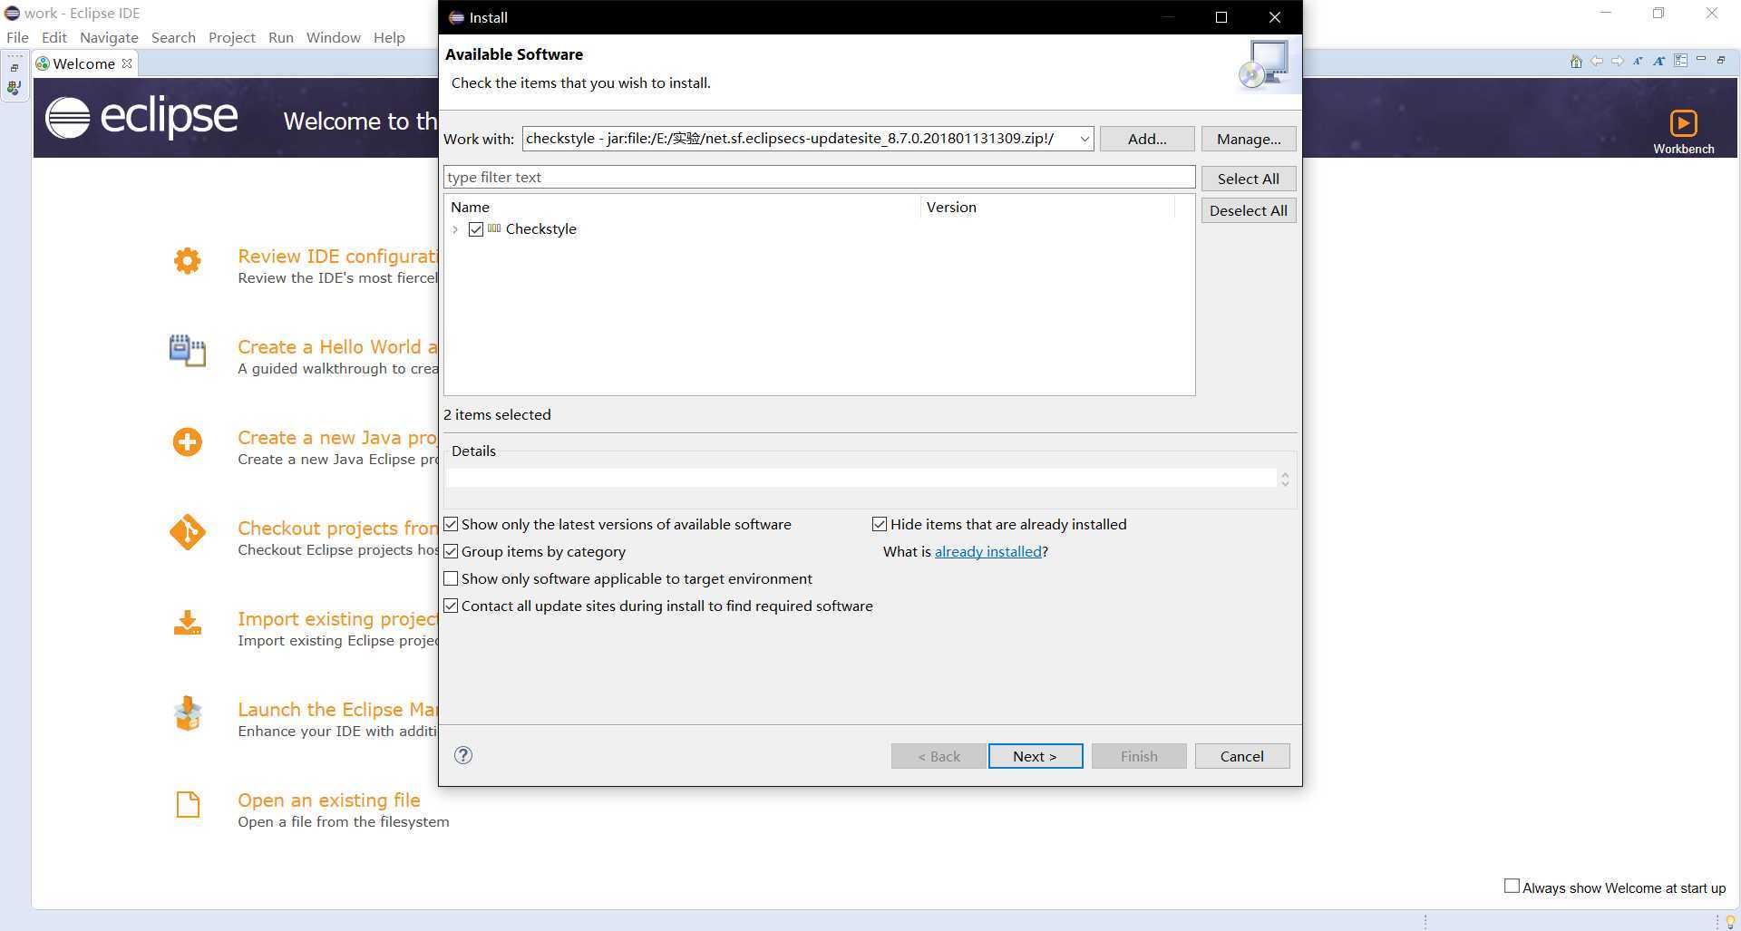The image size is (1741, 931).
Task: Click the Eclipse Marketplace box icon
Action: [x=188, y=713]
